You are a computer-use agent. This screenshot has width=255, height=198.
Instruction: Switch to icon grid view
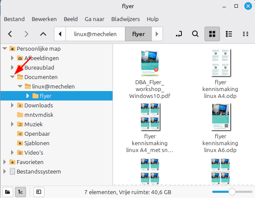coord(212,34)
